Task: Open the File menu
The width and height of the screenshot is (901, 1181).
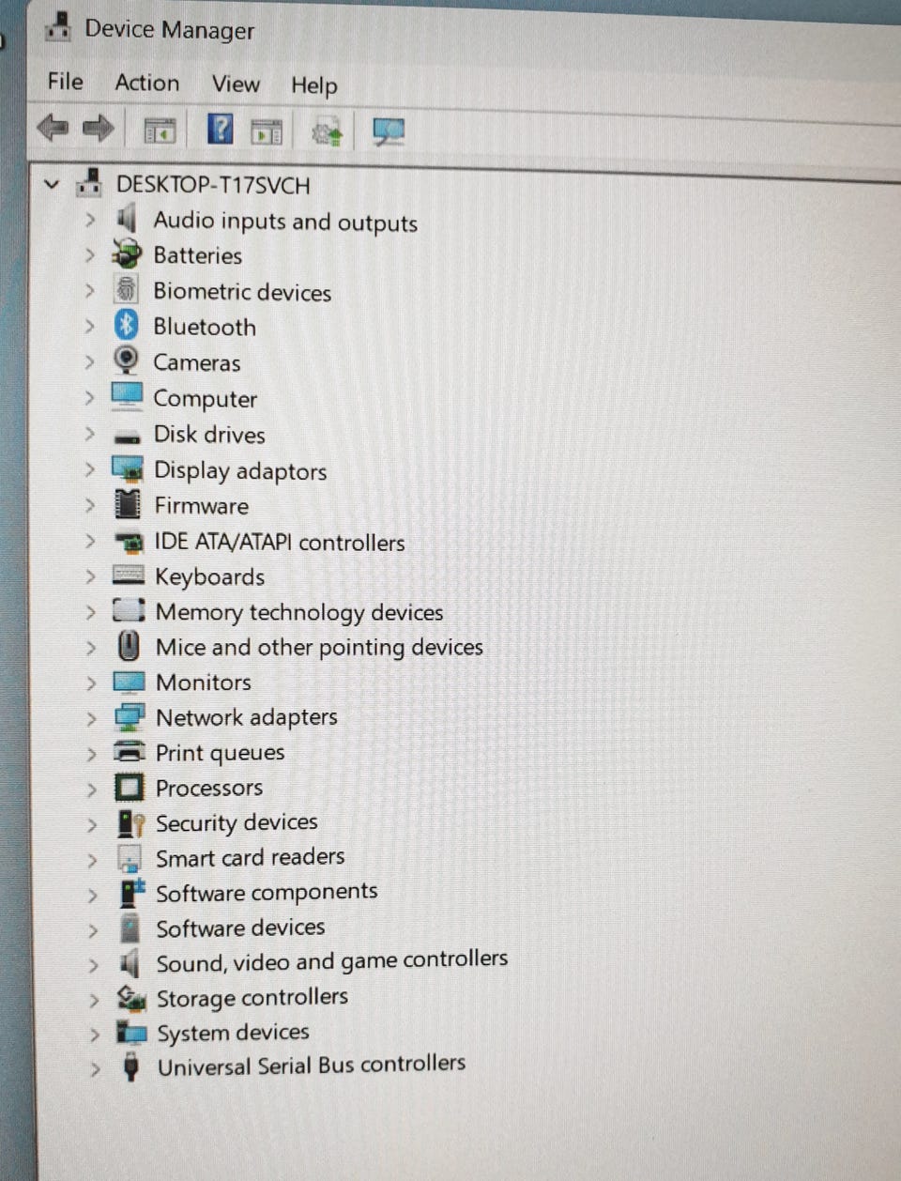Action: (x=65, y=82)
